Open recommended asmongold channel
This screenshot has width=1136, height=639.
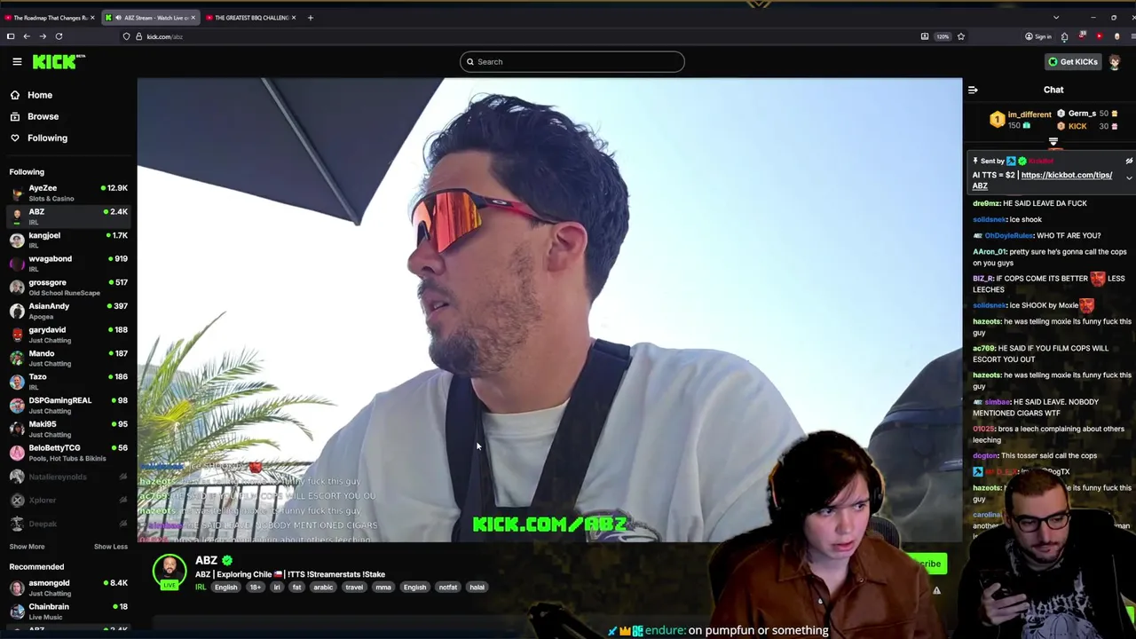coord(68,588)
